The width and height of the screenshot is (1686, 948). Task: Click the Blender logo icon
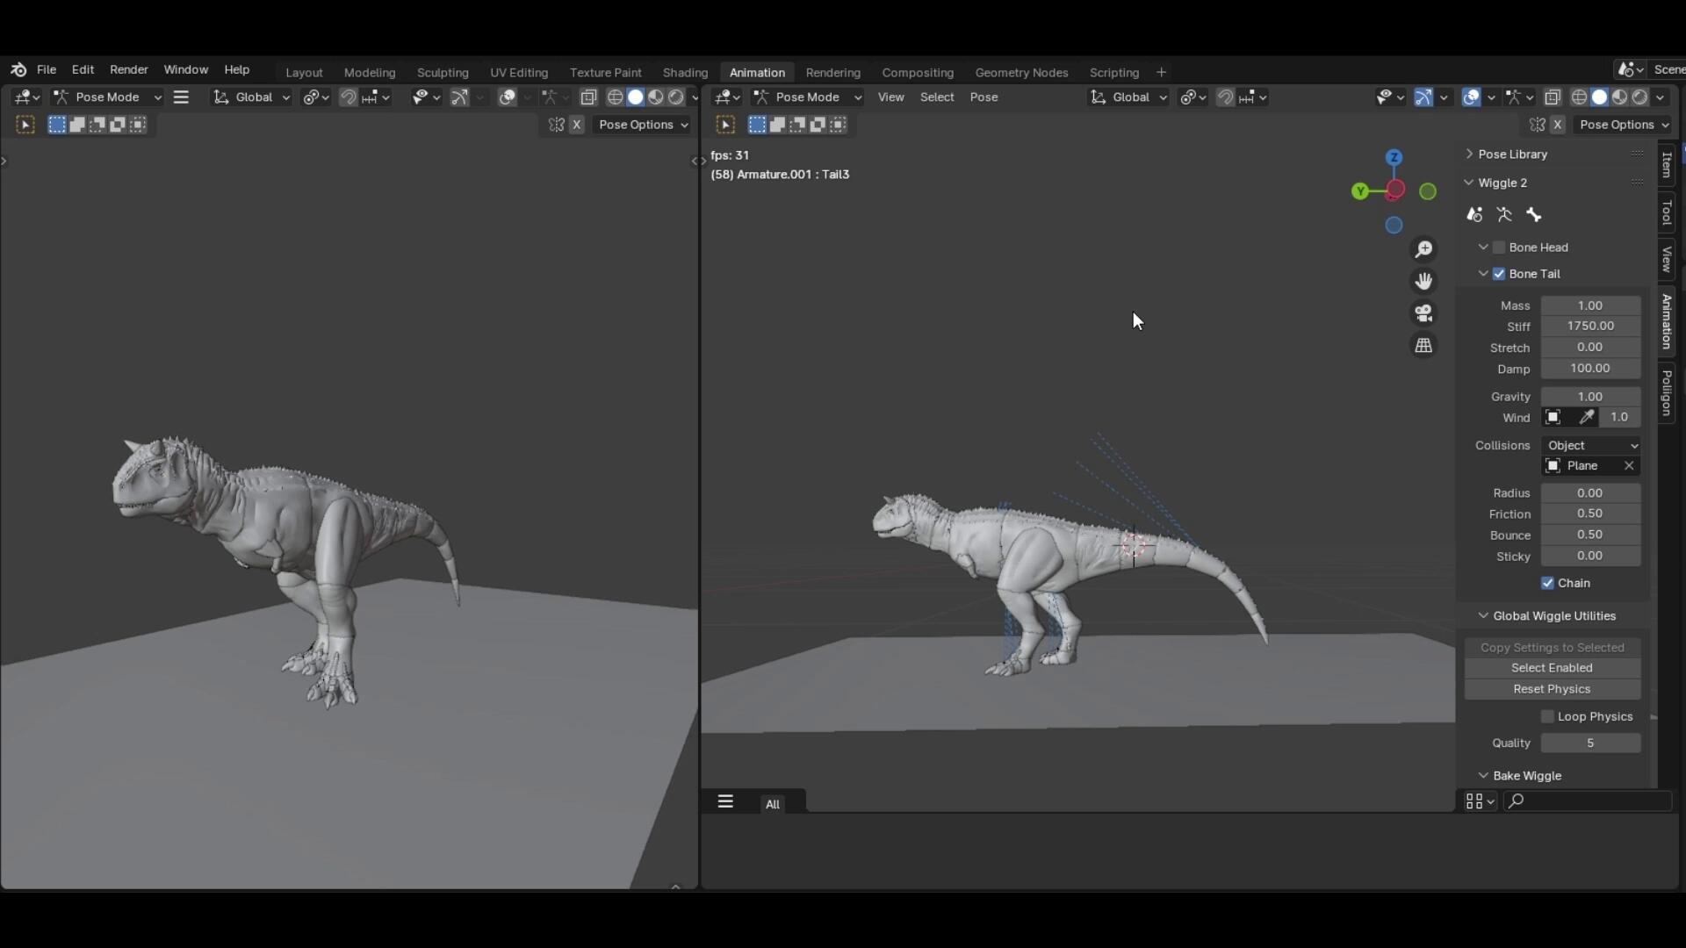[x=18, y=69]
